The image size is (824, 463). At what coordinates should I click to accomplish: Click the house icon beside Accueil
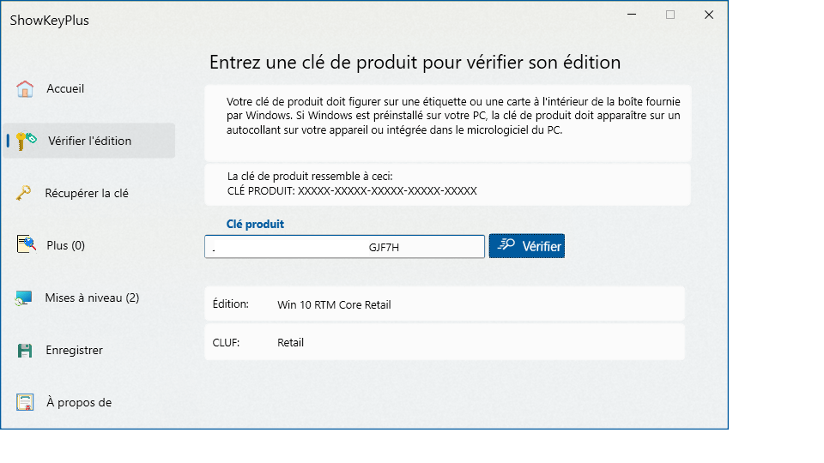click(25, 88)
